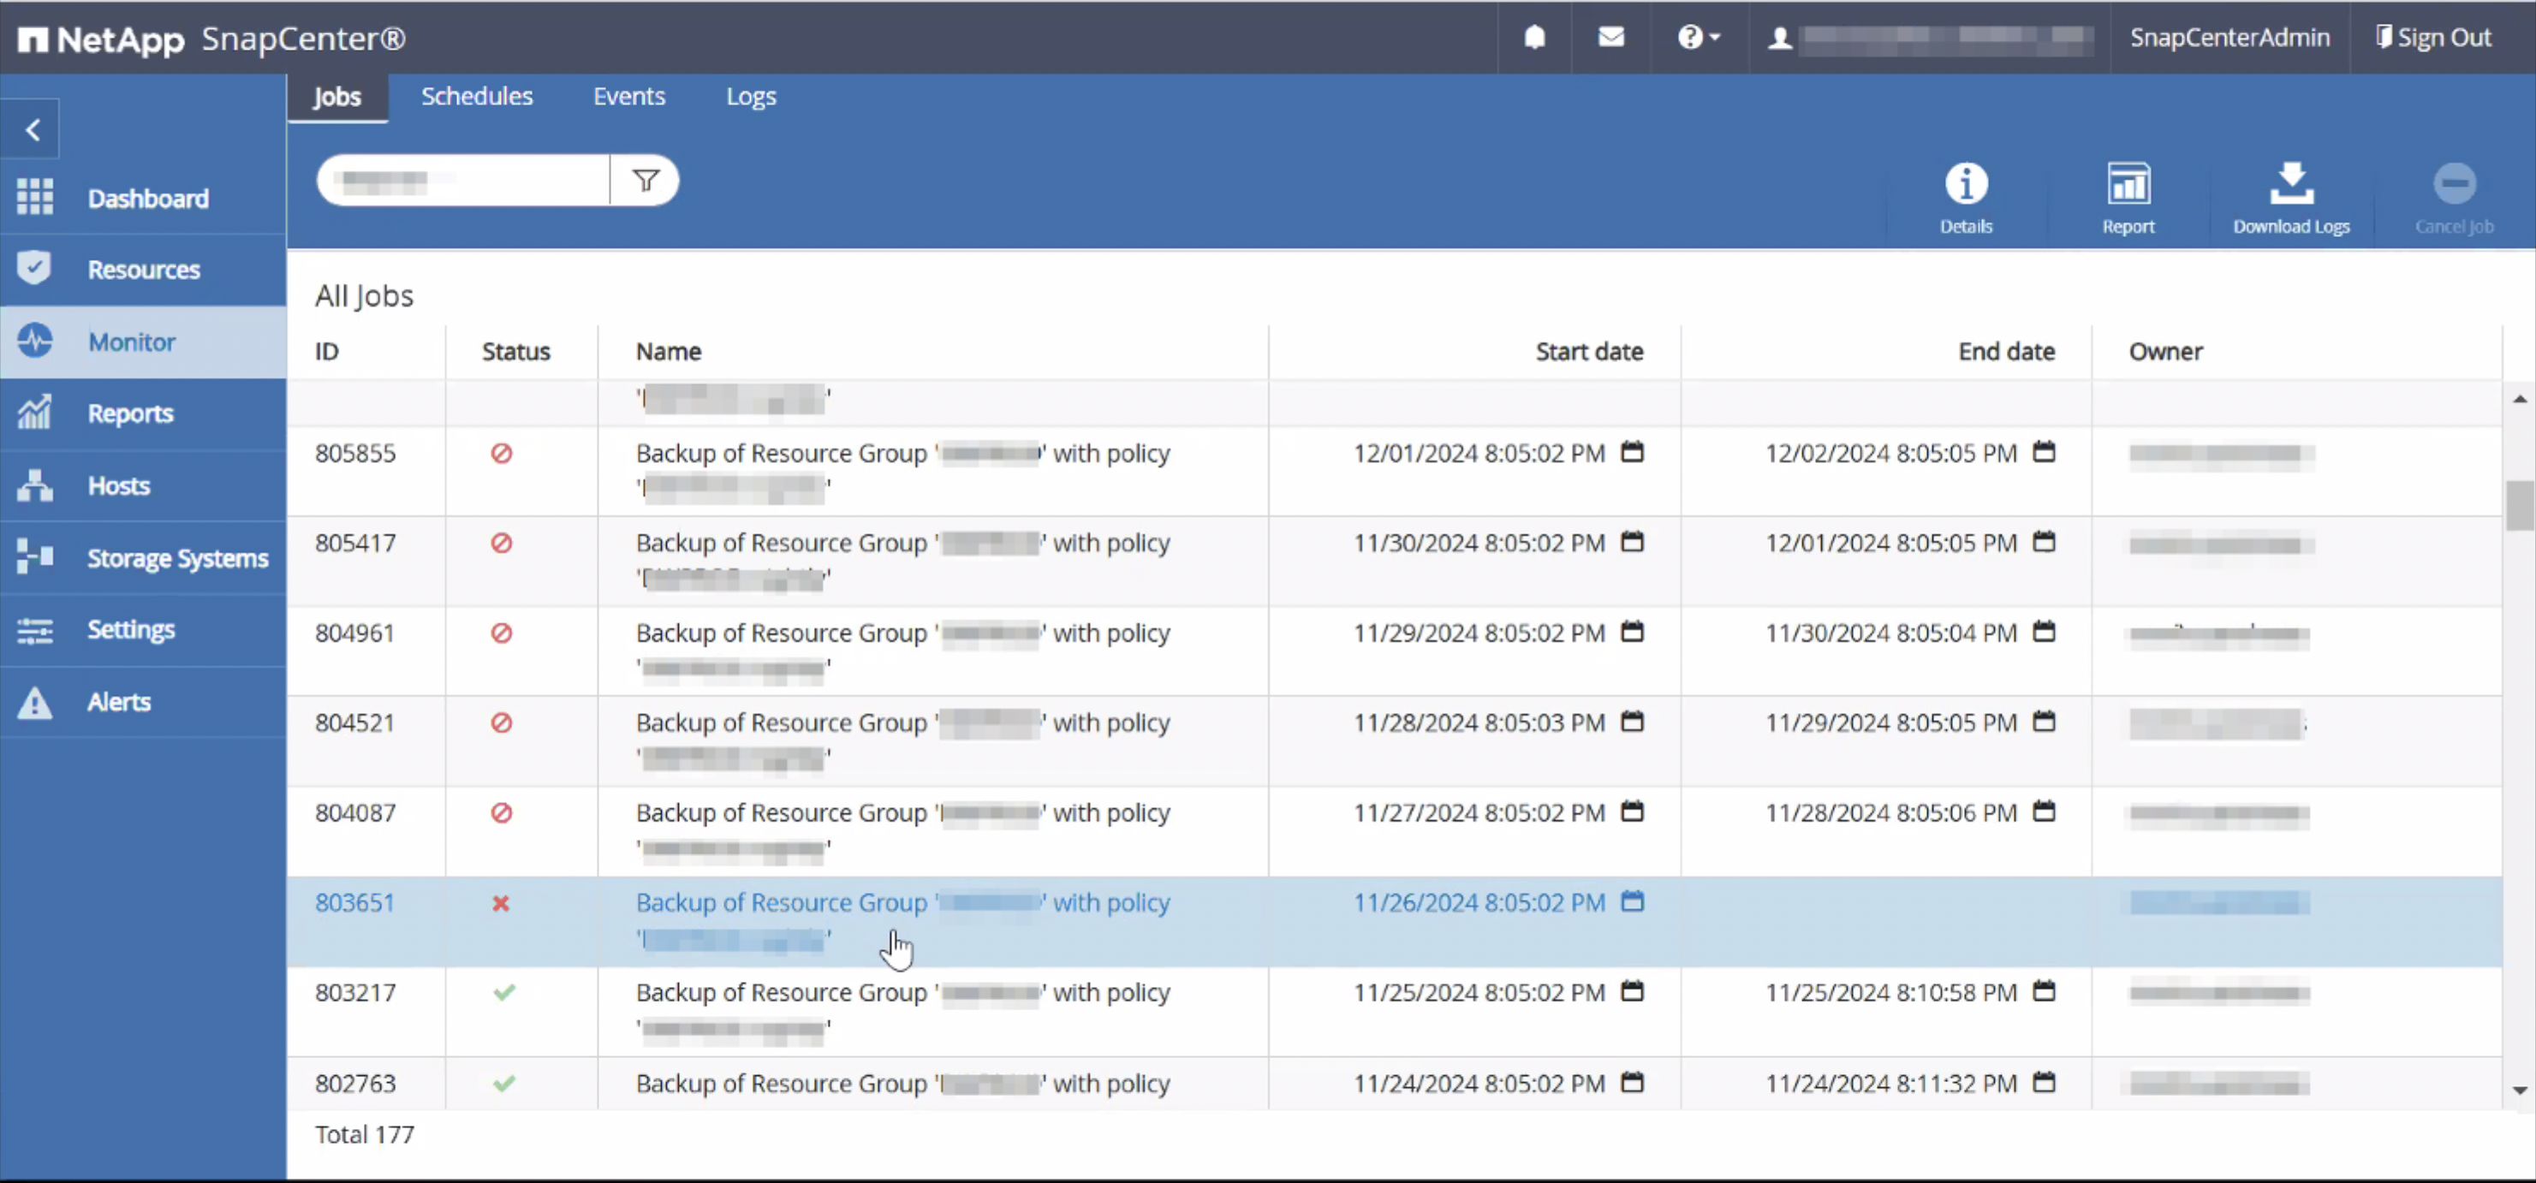
Task: Expand the help question mark dropdown
Action: [x=1697, y=38]
